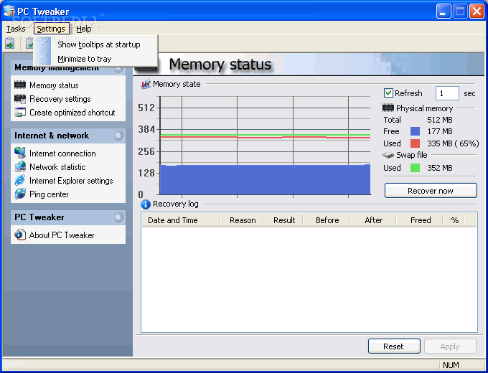Click the Recovery settings icon in sidebar

coord(20,99)
